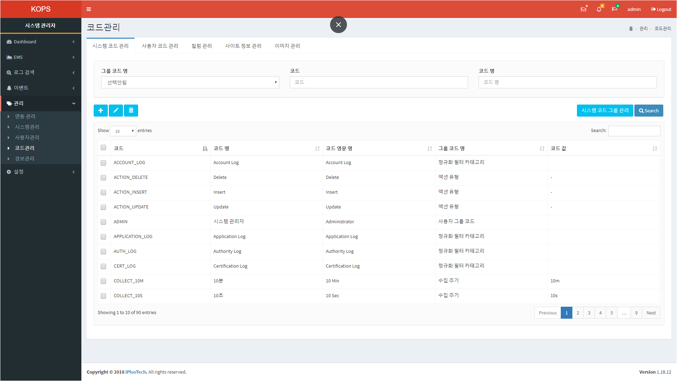677x381 pixels.
Task: Check the COLLECT_10M row checkbox
Action: point(103,281)
